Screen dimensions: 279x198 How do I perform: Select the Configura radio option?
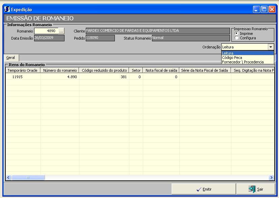(x=236, y=38)
